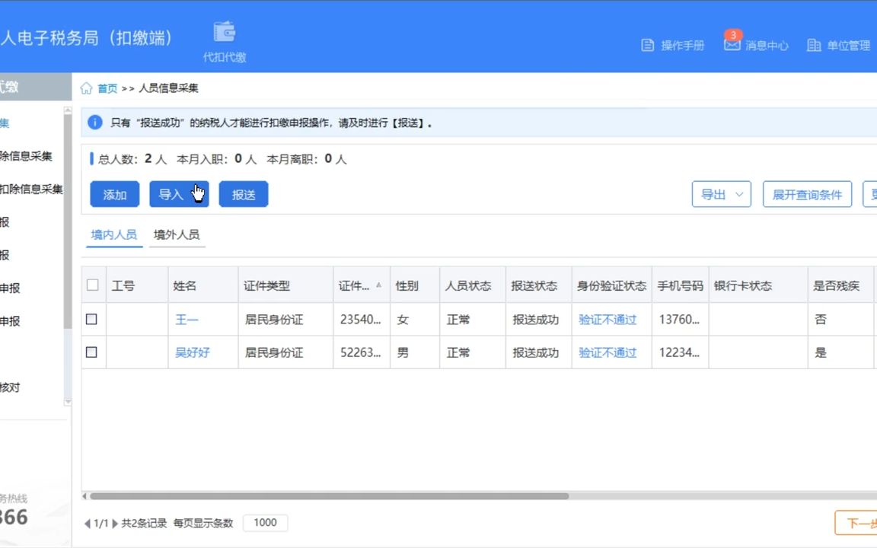Tick the checkbox for row 王一

[x=92, y=319]
